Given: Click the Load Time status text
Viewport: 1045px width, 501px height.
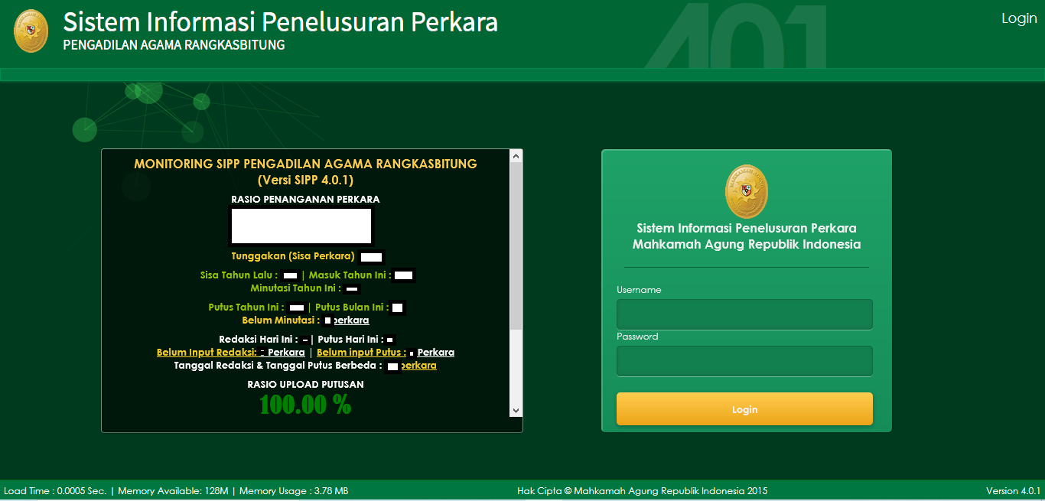Looking at the screenshot, I should tap(55, 491).
